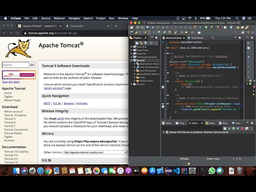This screenshot has width=256, height=192.
Task: Click the Forward arrow in Eclipse toolbar
Action: 192,32
